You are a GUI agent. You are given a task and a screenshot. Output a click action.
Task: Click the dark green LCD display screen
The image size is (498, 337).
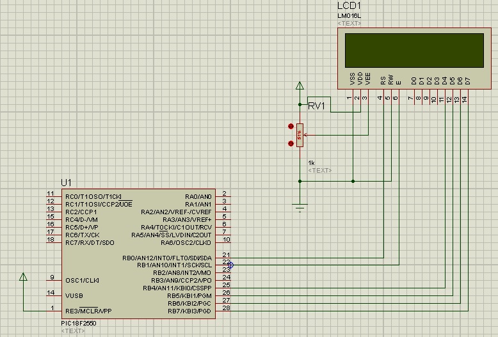pyautogui.click(x=414, y=51)
